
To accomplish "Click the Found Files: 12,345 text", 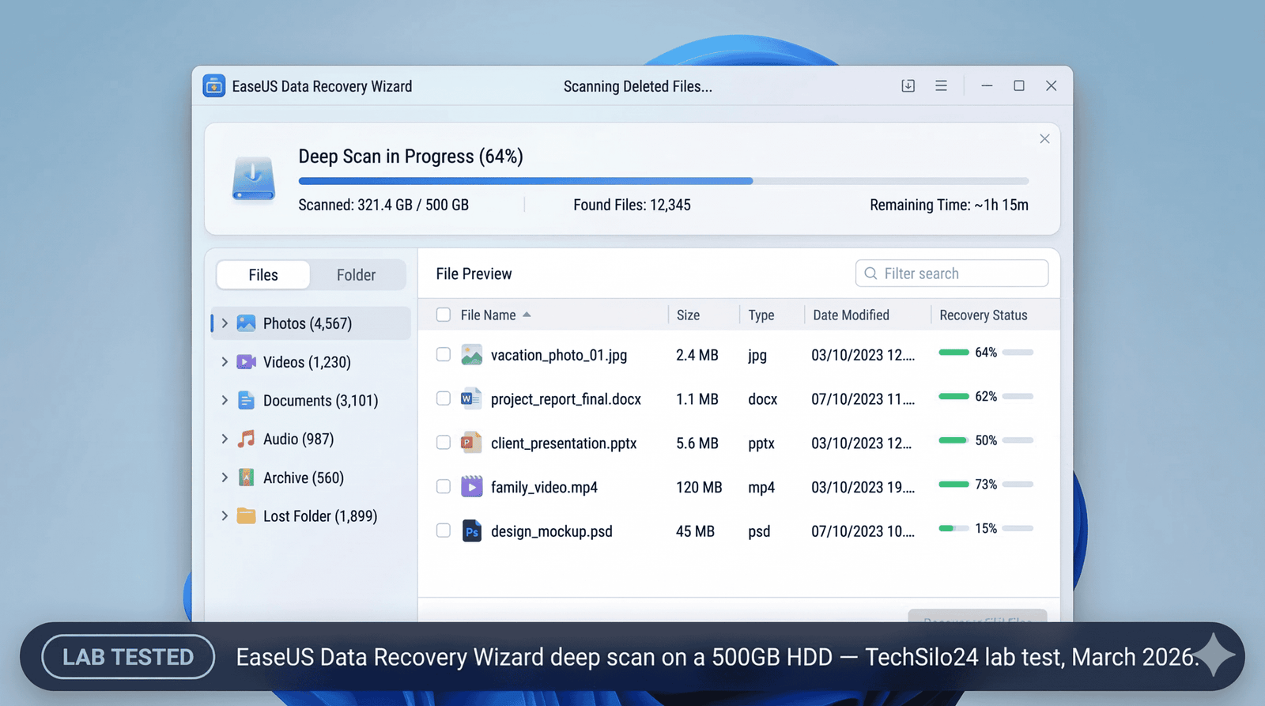I will 632,205.
